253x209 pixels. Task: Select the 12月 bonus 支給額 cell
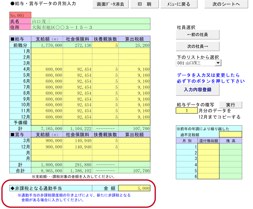click(x=47, y=147)
